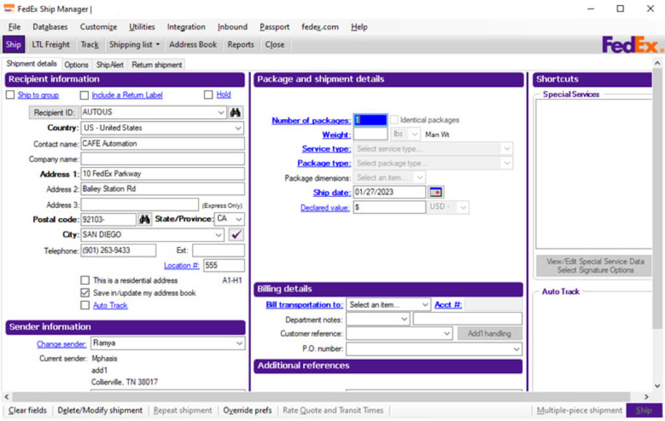Open Service type dropdown
This screenshot has height=421, width=665.
pos(507,149)
